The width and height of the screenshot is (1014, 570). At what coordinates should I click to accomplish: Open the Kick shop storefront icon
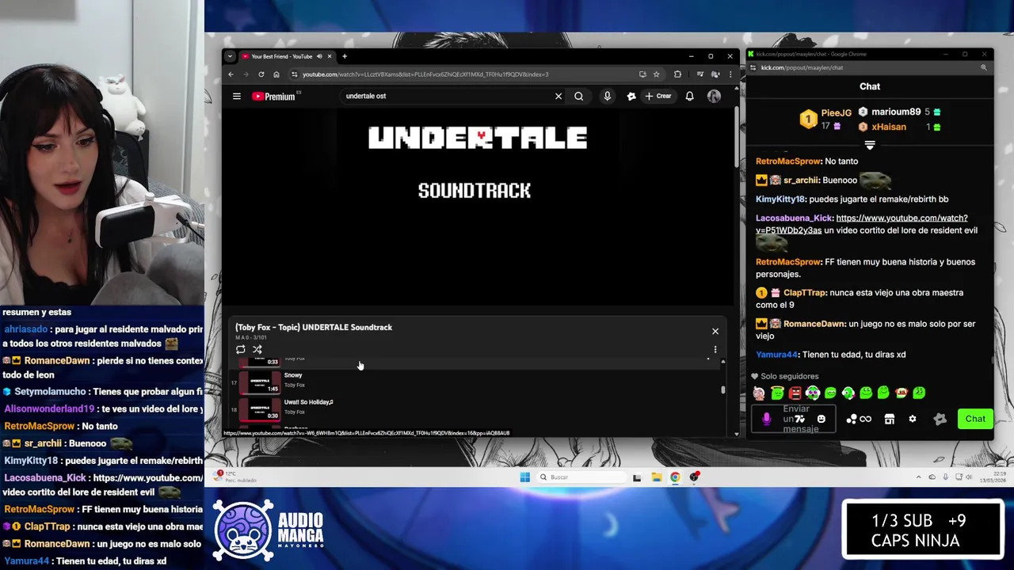889,419
